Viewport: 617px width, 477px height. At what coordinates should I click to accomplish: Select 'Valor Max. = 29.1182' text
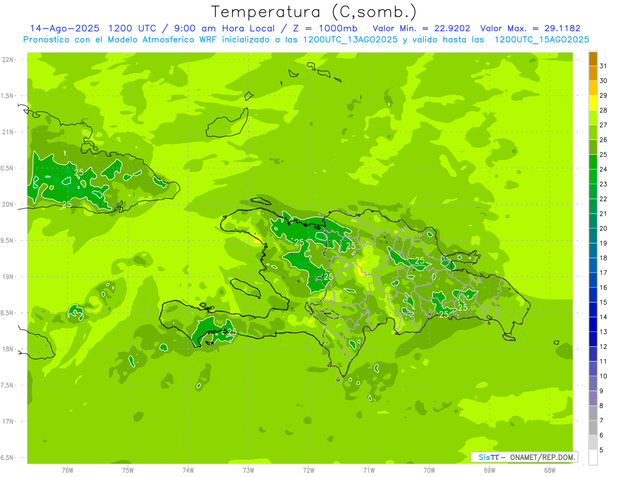pyautogui.click(x=530, y=28)
